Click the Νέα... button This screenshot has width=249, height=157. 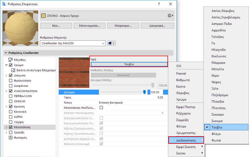[x=56, y=26]
